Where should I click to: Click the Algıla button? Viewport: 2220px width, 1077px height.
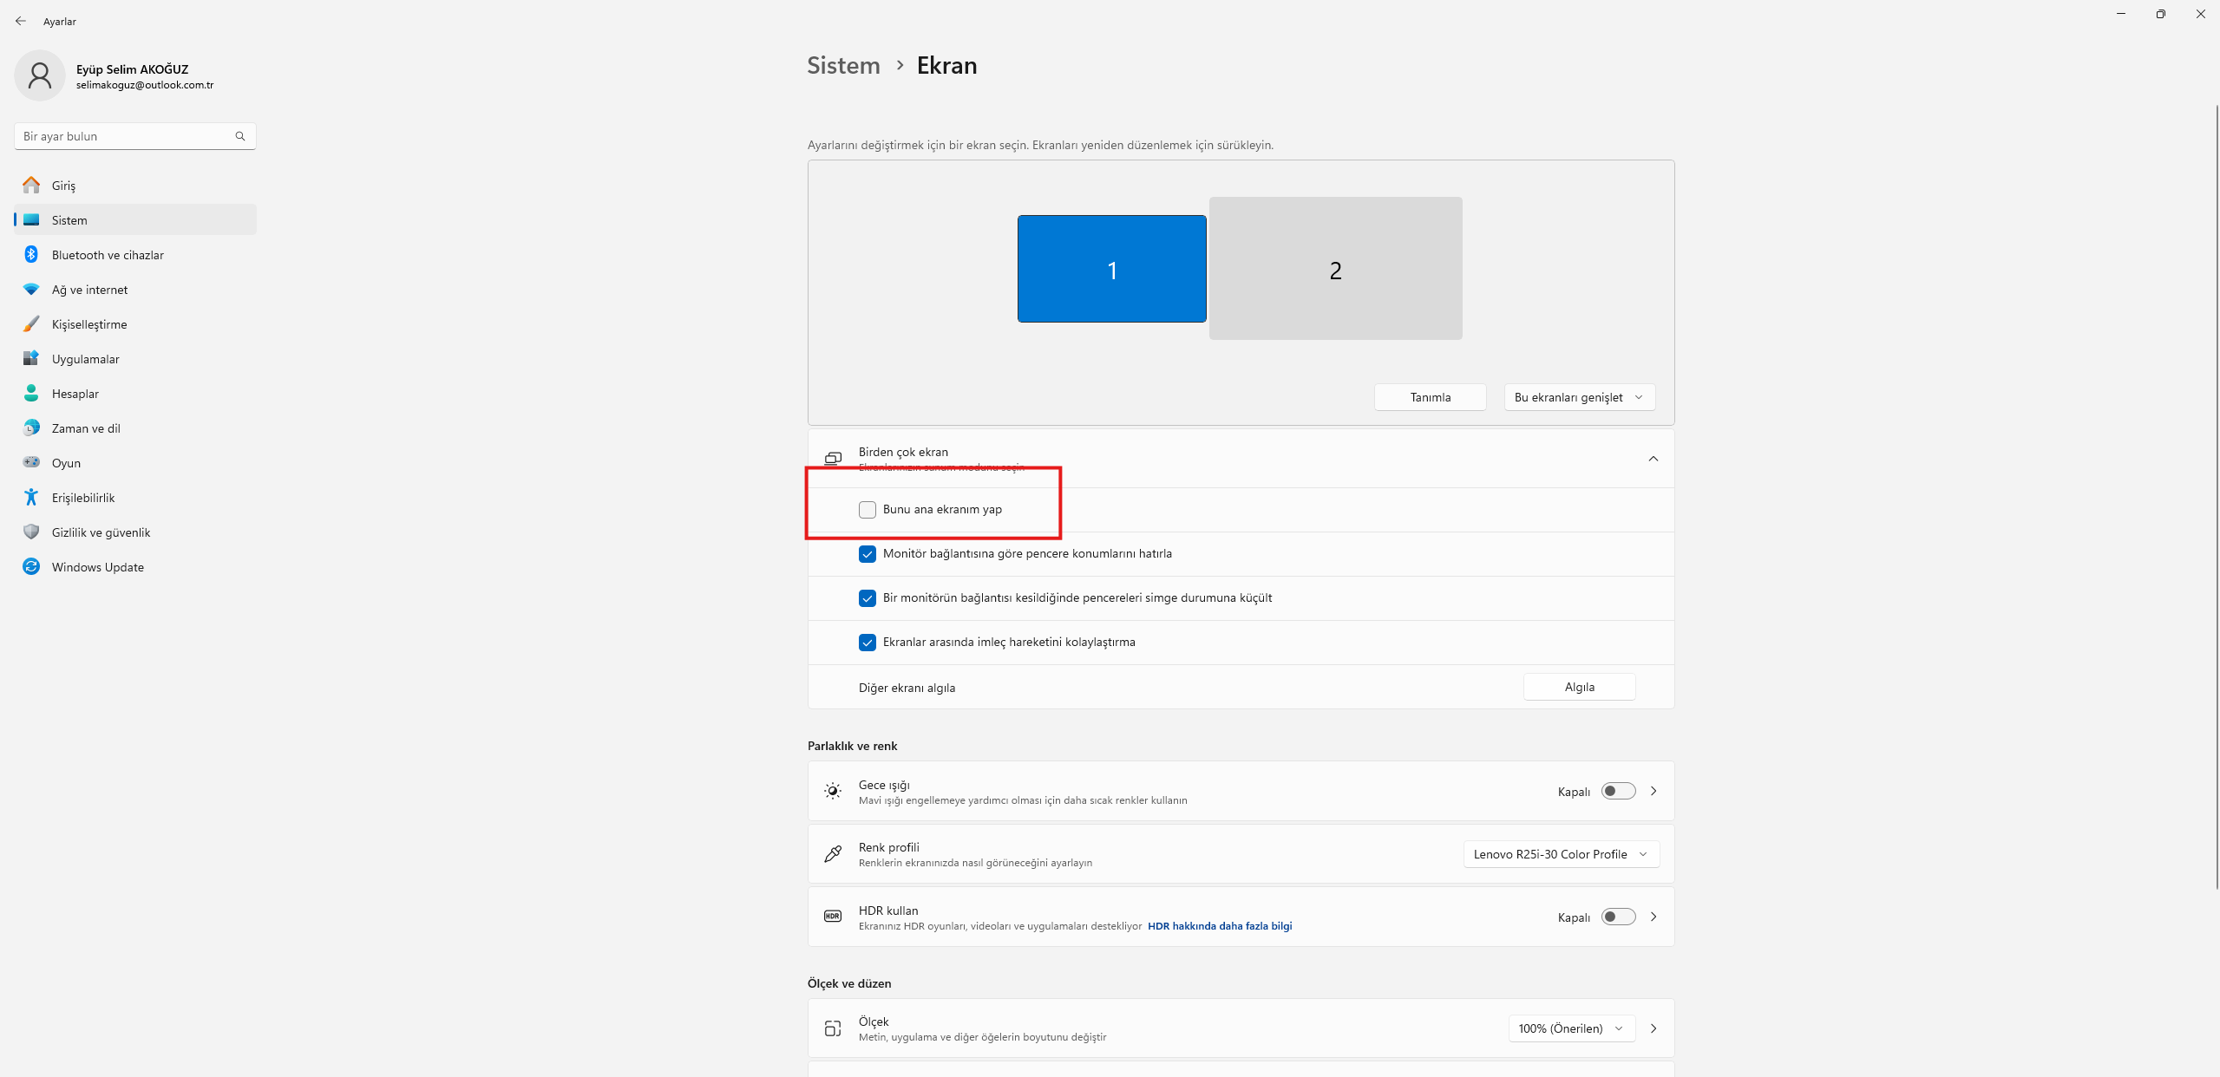pyautogui.click(x=1580, y=687)
